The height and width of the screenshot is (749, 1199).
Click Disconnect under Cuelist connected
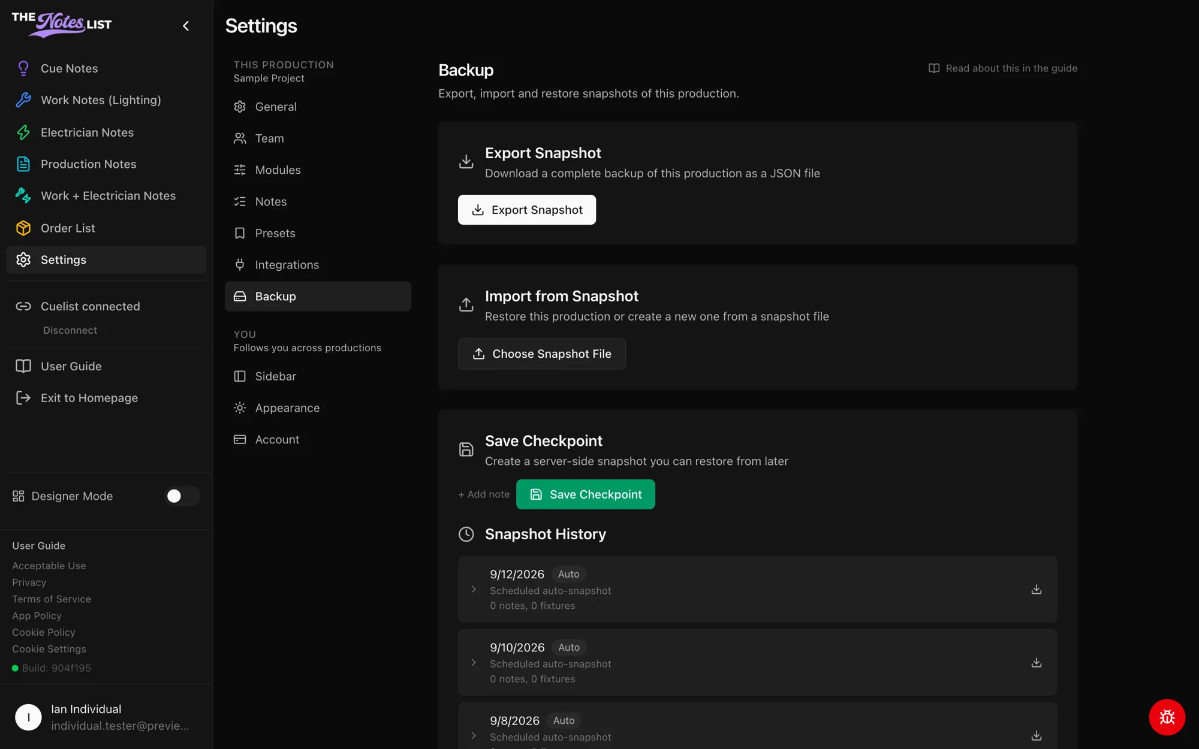point(70,330)
